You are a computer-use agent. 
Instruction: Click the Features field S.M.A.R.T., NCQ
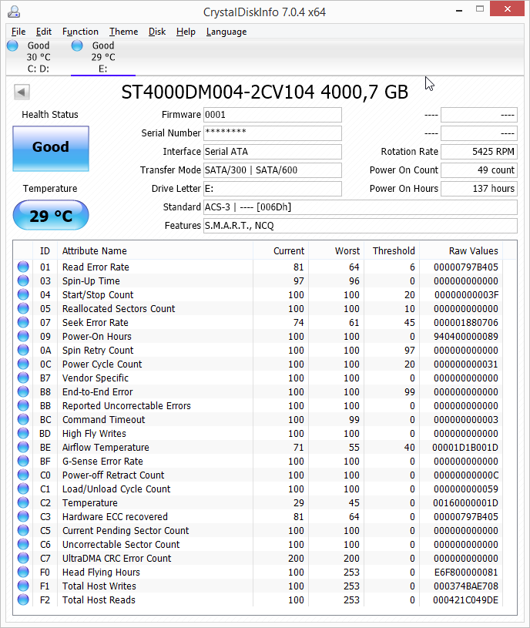361,226
